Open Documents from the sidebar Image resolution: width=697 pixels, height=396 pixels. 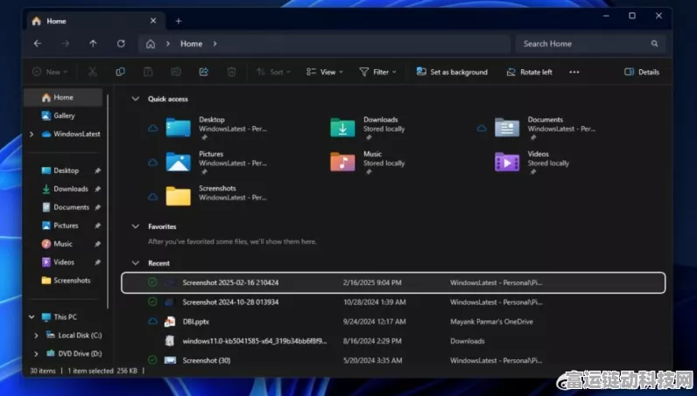point(71,207)
